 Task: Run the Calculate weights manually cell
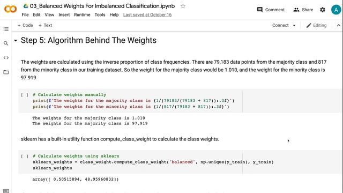pos(25,95)
